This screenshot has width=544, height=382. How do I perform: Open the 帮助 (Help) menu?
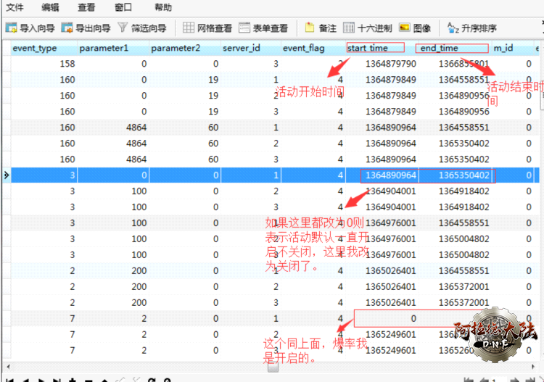coord(163,7)
